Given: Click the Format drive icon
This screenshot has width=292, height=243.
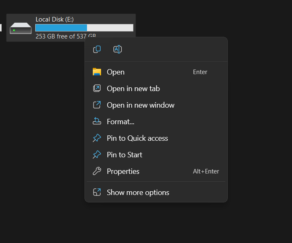Looking at the screenshot, I should [x=97, y=121].
